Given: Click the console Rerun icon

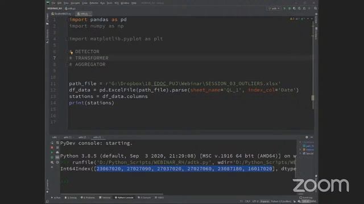Looking at the screenshot, I should coord(52,143).
